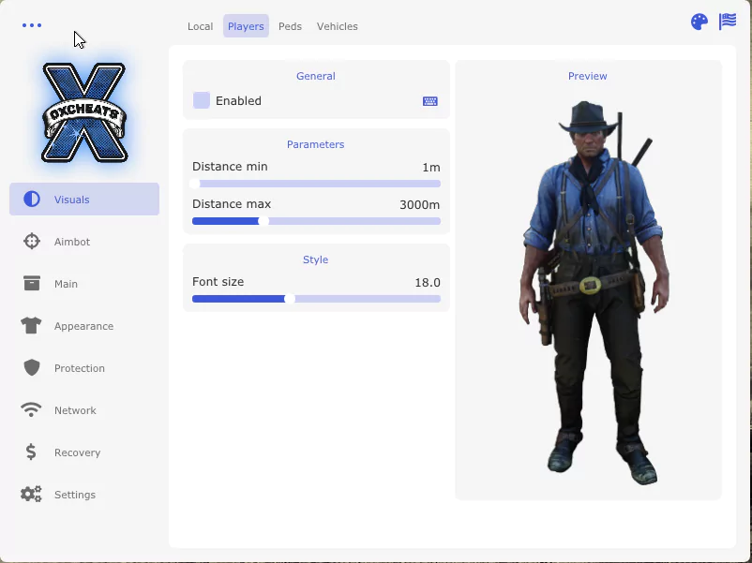Select the Players tab

(x=246, y=26)
